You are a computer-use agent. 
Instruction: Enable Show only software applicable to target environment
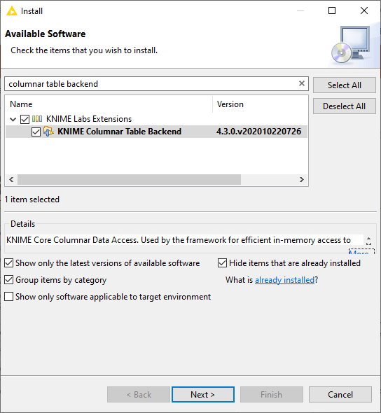coord(8,297)
